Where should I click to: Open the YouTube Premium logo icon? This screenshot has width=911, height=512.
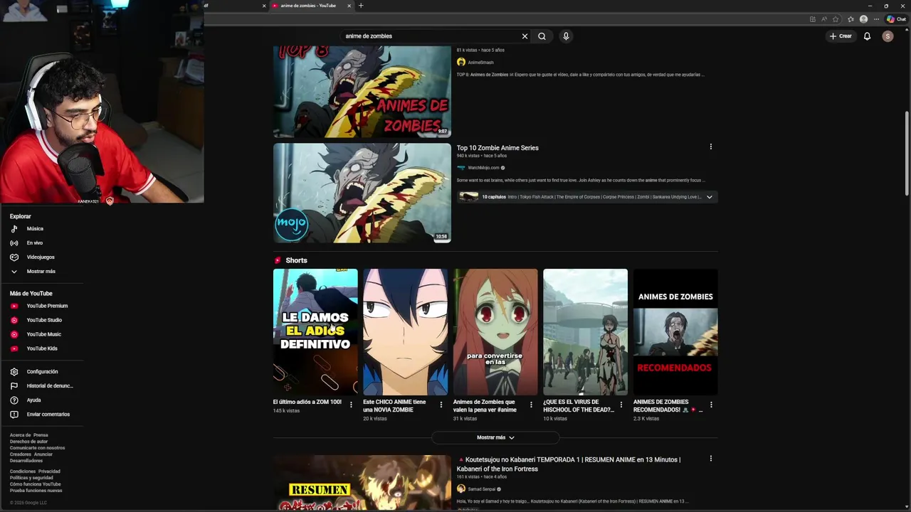click(x=14, y=306)
